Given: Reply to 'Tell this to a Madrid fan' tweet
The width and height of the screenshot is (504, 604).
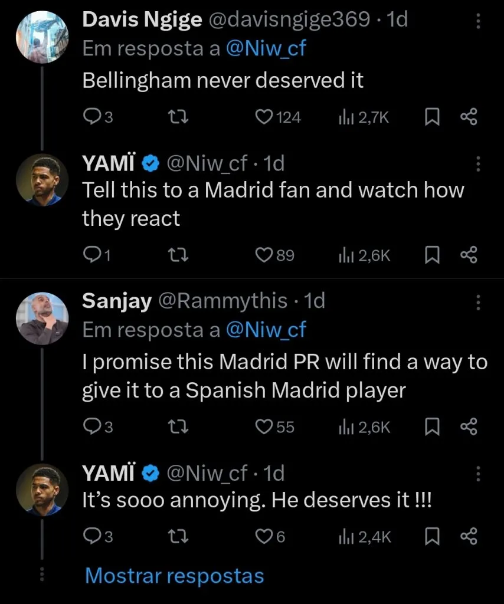Looking at the screenshot, I should coord(91,255).
